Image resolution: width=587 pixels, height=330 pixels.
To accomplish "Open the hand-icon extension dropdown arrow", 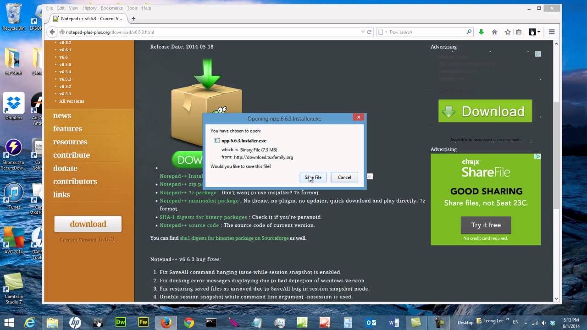I will [538, 32].
